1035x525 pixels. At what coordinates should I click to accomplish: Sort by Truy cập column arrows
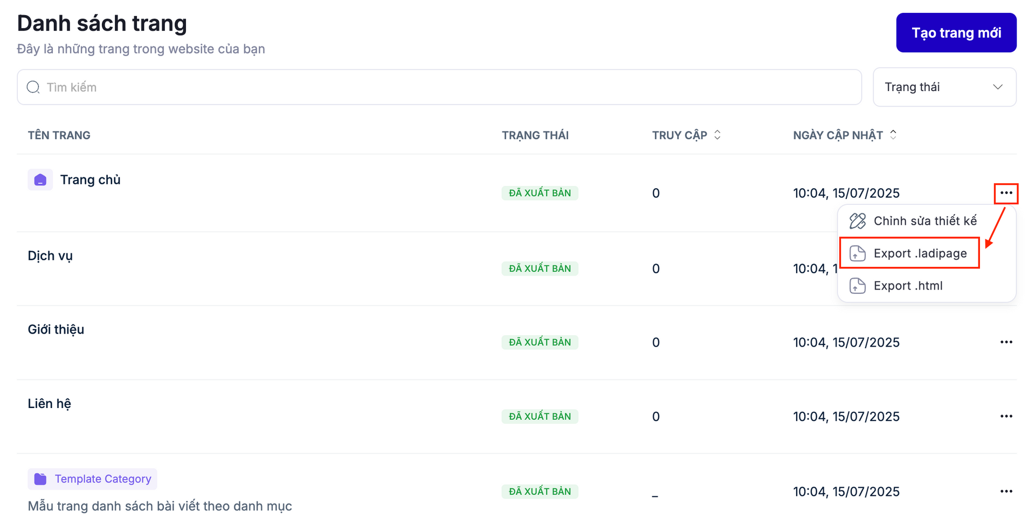(717, 135)
